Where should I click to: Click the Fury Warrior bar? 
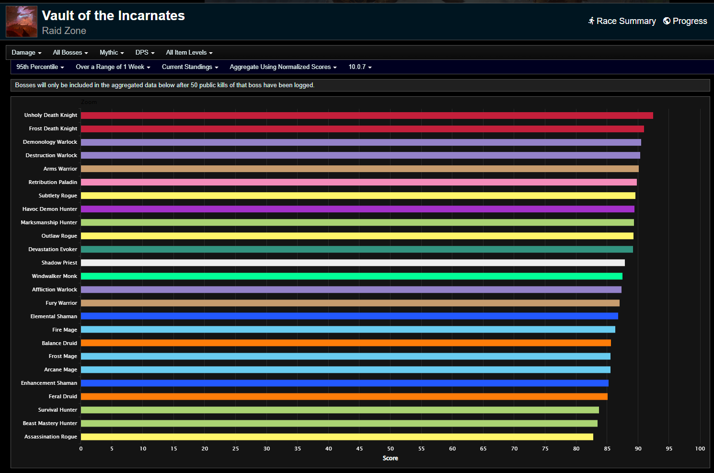pos(350,303)
